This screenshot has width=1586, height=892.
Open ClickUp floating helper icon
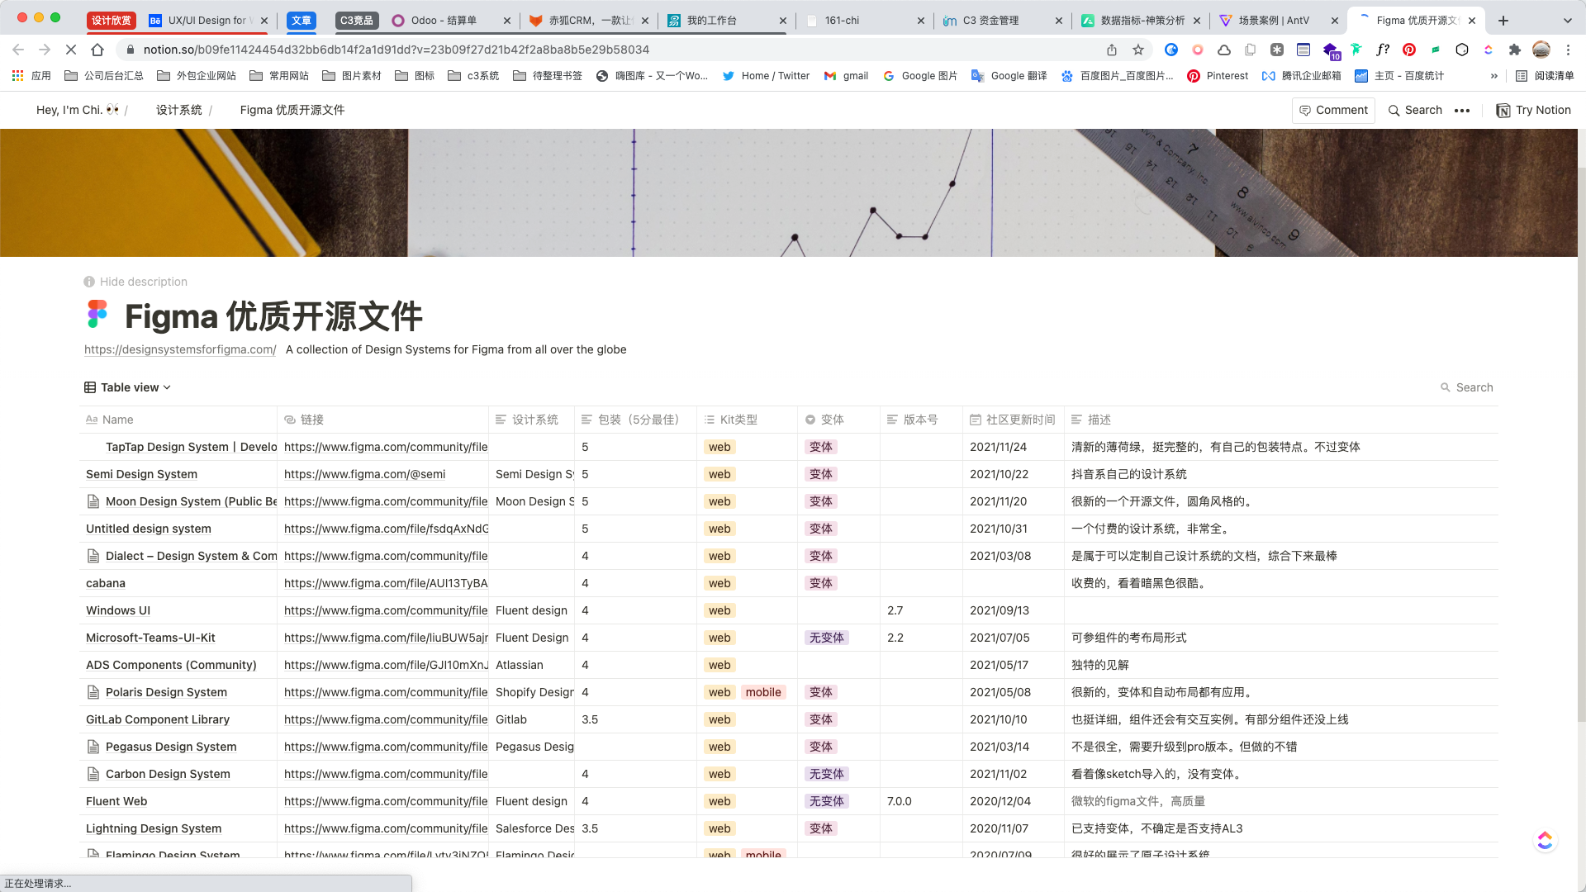tap(1545, 840)
